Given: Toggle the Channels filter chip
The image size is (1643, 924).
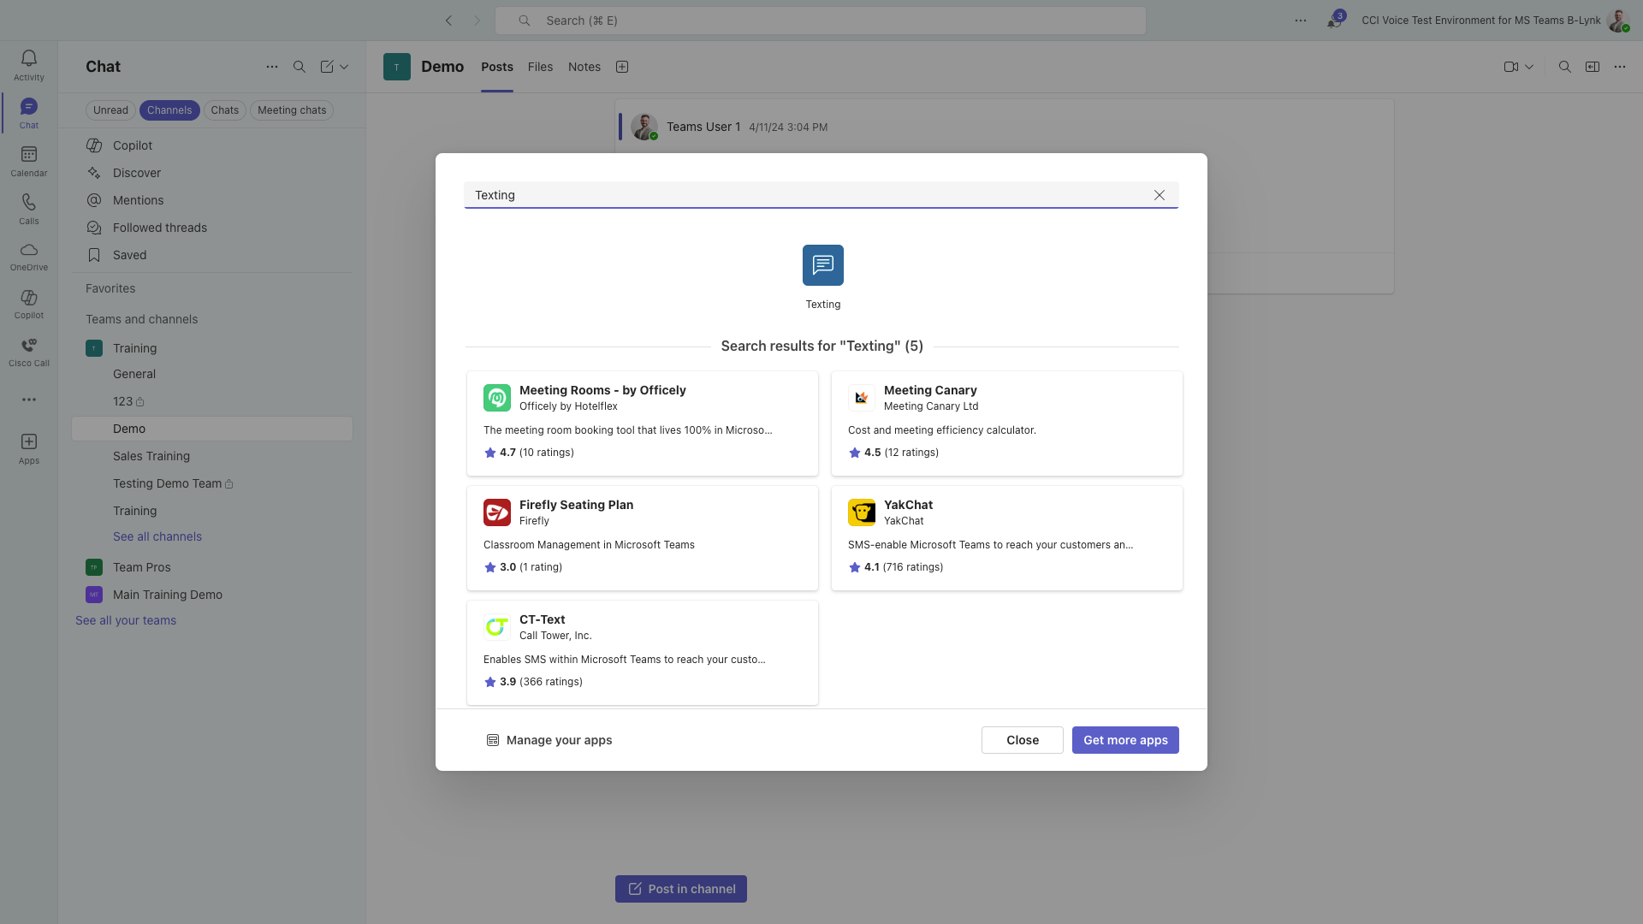Looking at the screenshot, I should click(x=169, y=110).
